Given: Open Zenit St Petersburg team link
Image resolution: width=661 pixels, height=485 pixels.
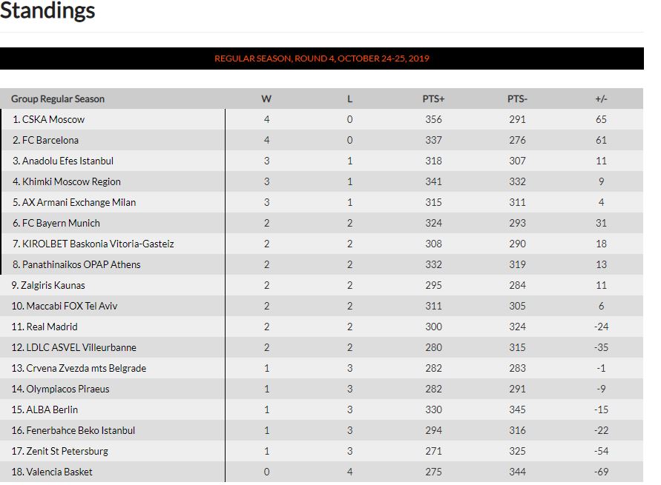Looking at the screenshot, I should click(x=68, y=451).
